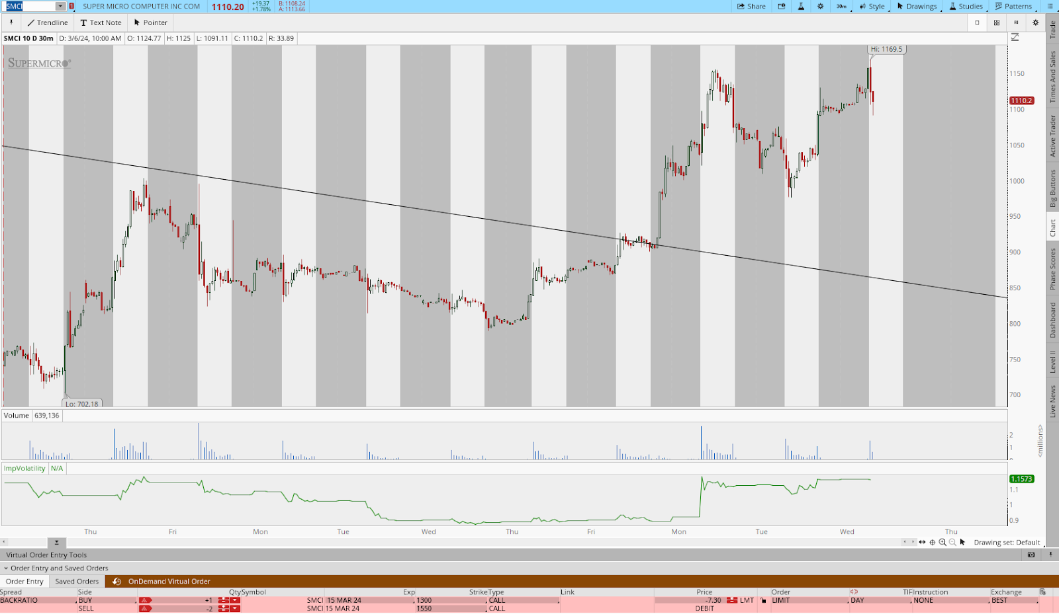This screenshot has height=614, width=1059.
Task: Click the pointer cursor icon near Drawing set
Action: pyautogui.click(x=963, y=542)
